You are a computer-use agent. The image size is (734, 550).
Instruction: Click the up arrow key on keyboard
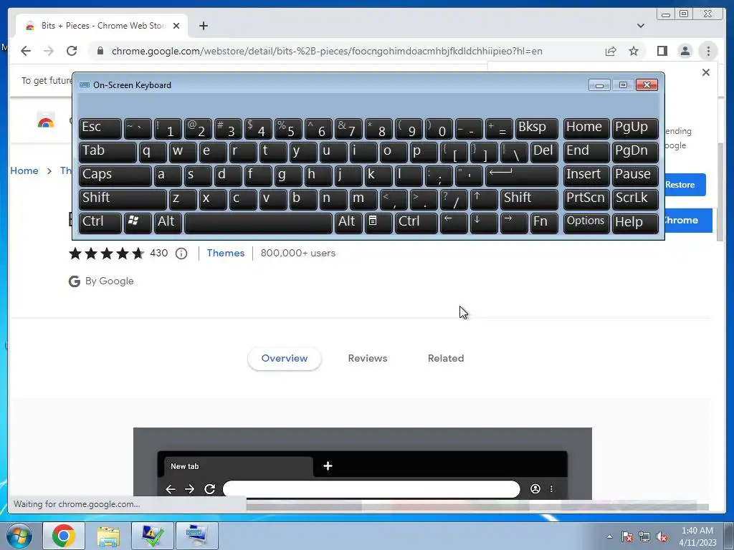pos(484,199)
